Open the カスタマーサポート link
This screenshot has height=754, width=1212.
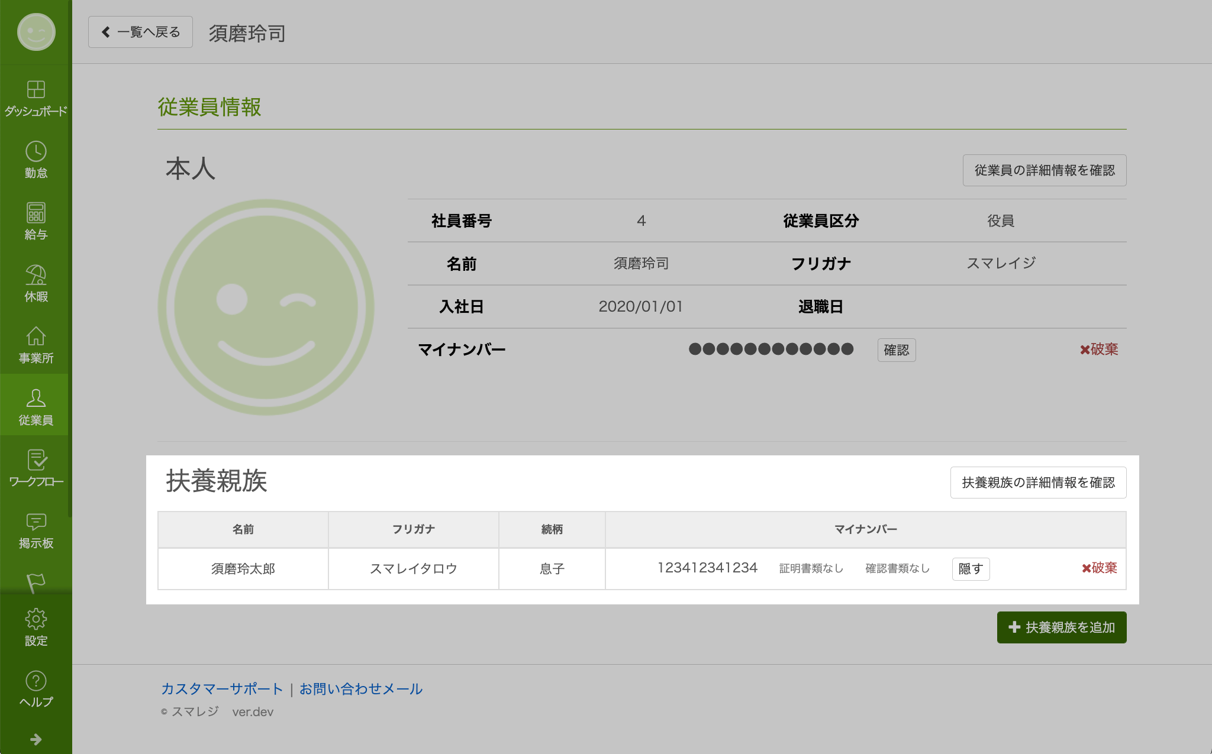[x=221, y=688]
